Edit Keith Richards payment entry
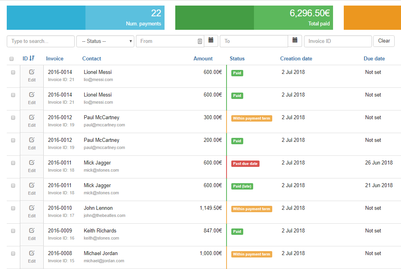 [32, 234]
